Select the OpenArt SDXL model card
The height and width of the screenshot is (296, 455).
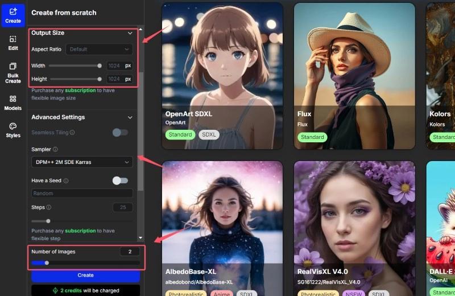tap(222, 75)
